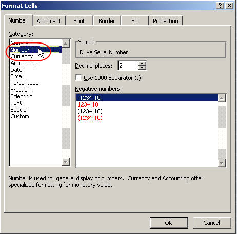The image size is (237, 234).
Task: Pick the Time category
Action: click(x=35, y=76)
